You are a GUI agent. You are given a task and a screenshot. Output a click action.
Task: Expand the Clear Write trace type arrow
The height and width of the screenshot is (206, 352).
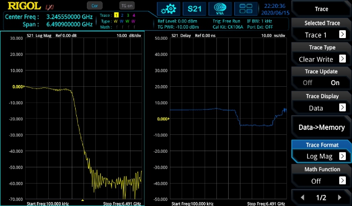[342, 59]
